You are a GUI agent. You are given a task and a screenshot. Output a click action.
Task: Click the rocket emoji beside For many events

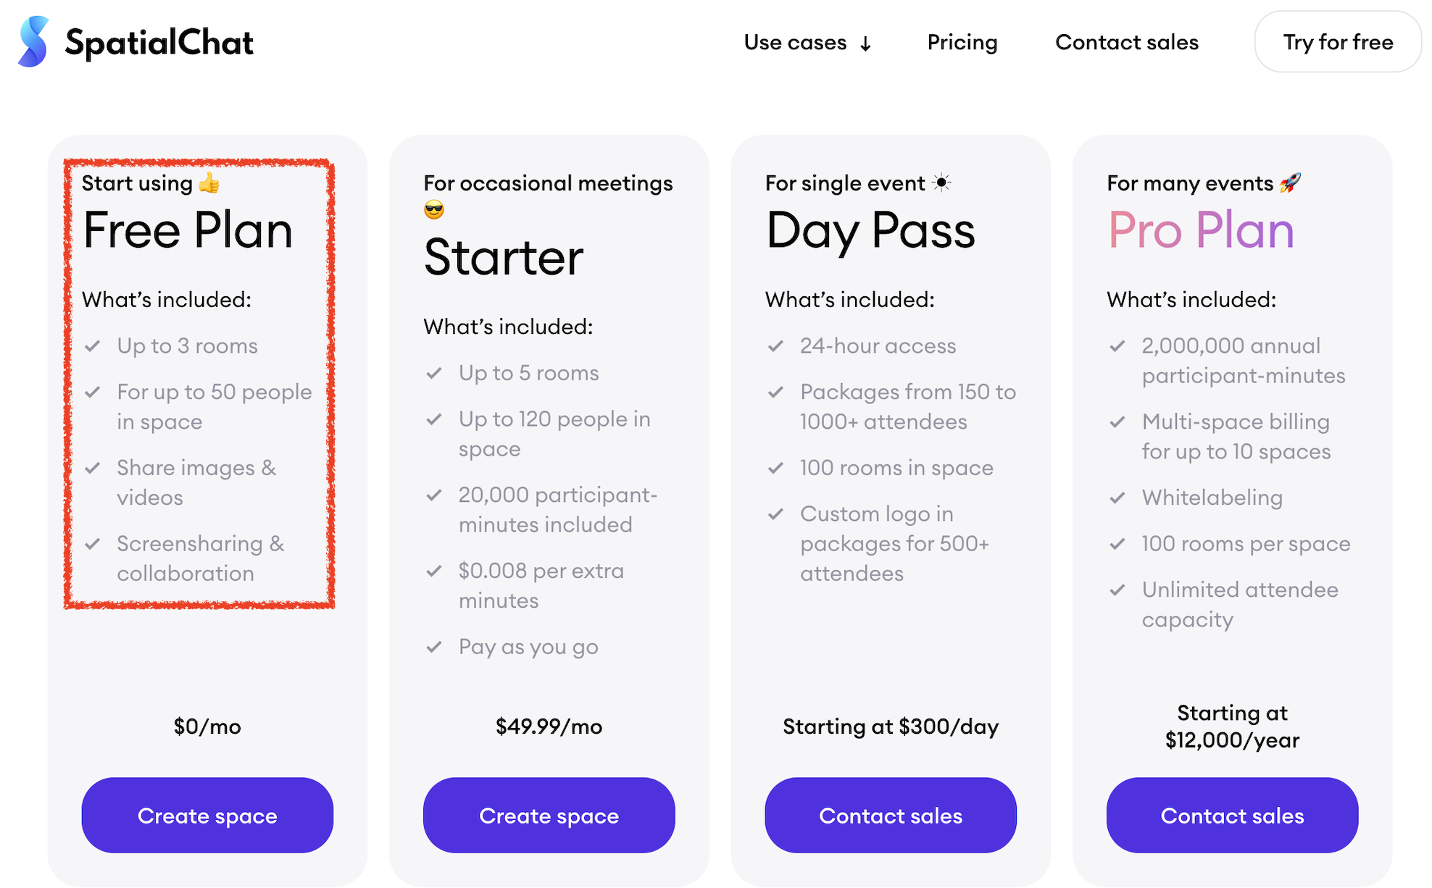[x=1291, y=183]
